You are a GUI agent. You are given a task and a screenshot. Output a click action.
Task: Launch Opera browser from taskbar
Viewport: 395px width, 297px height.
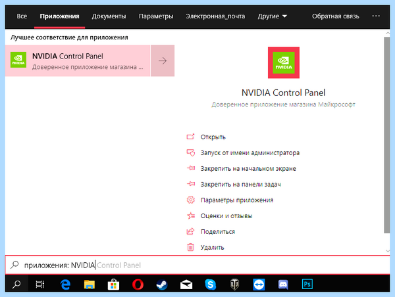tap(138, 285)
